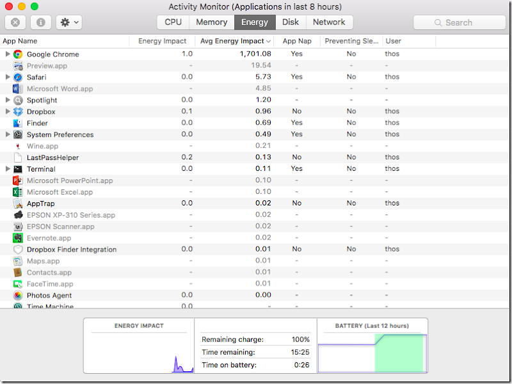Switch to the Memory tab
Screen dimensions: 512x384
tap(212, 22)
